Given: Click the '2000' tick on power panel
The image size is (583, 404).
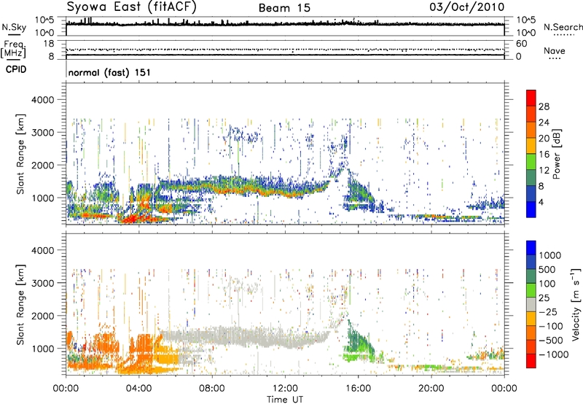Looking at the screenshot, I should click(42, 165).
